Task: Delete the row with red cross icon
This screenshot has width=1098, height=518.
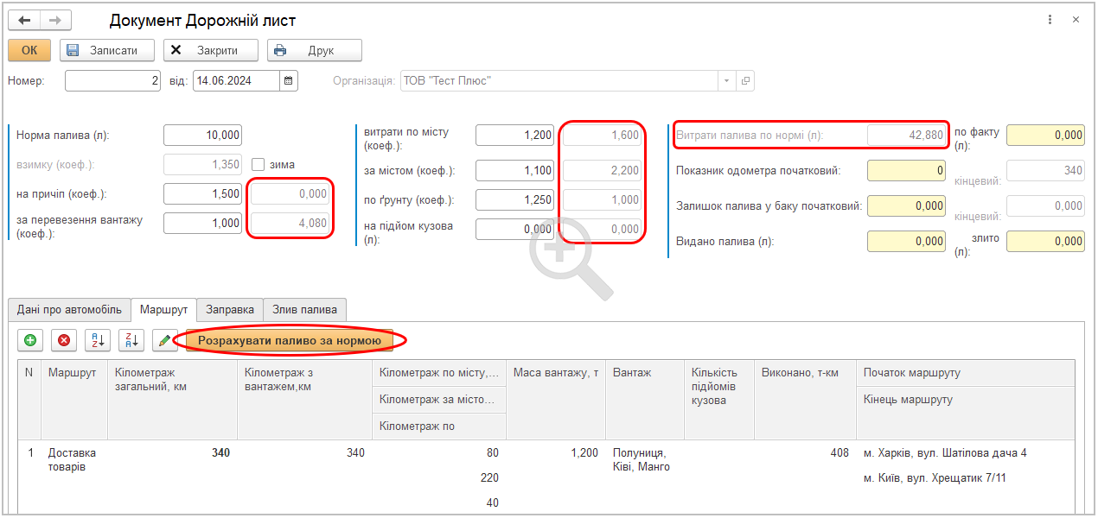Action: click(64, 340)
